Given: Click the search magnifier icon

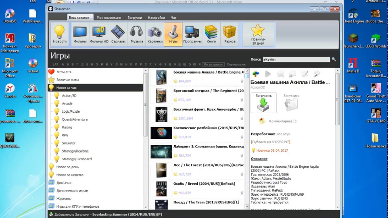Looking at the screenshot, I should 334,59.
